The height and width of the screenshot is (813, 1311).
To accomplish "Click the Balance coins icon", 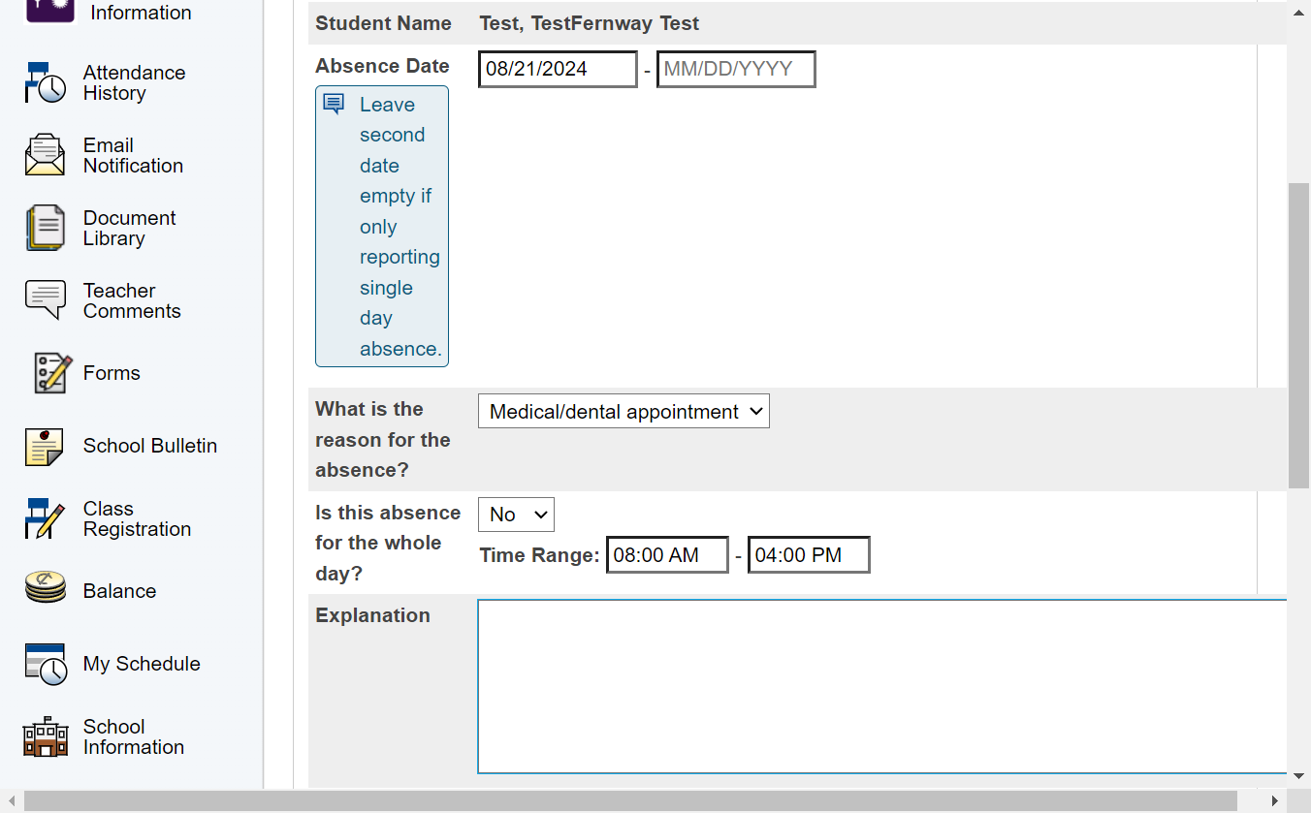I will (x=46, y=587).
